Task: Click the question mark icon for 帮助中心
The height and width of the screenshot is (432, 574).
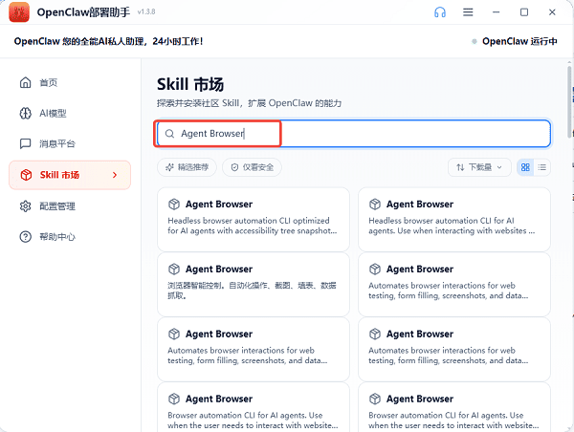Action: click(x=25, y=237)
